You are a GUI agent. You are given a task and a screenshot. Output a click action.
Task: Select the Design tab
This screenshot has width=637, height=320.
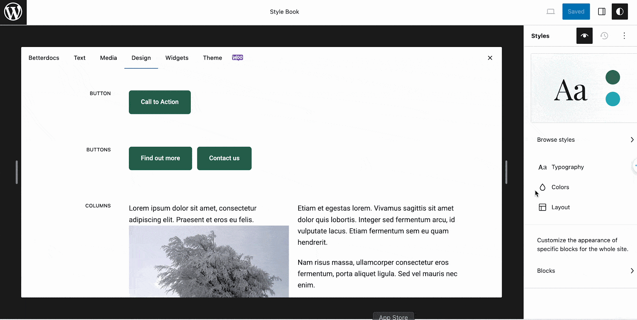point(141,58)
